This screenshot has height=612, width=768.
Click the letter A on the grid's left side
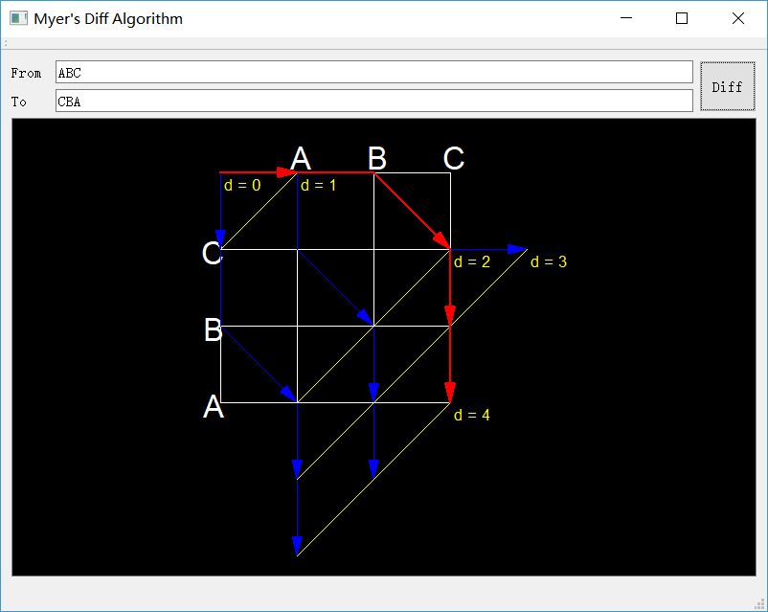(215, 407)
